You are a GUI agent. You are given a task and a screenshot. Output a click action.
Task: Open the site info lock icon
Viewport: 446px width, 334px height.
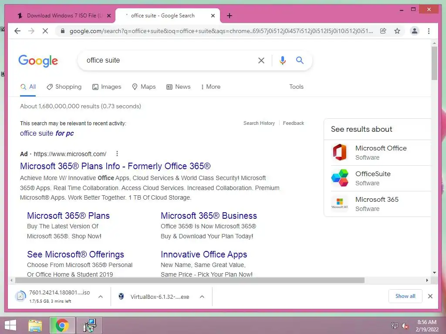coord(63,31)
